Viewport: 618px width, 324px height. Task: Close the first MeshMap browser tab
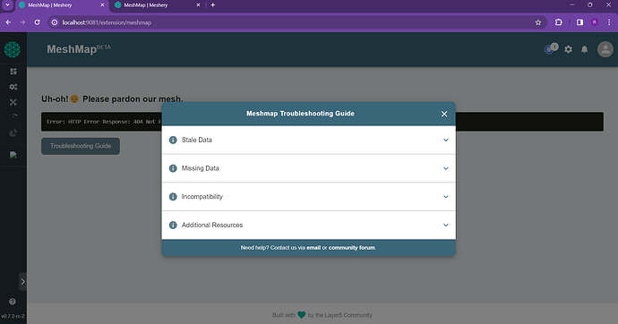click(102, 5)
